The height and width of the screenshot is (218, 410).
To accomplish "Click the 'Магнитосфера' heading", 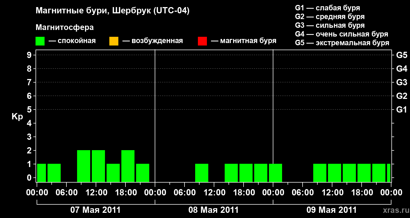I will (x=65, y=28).
